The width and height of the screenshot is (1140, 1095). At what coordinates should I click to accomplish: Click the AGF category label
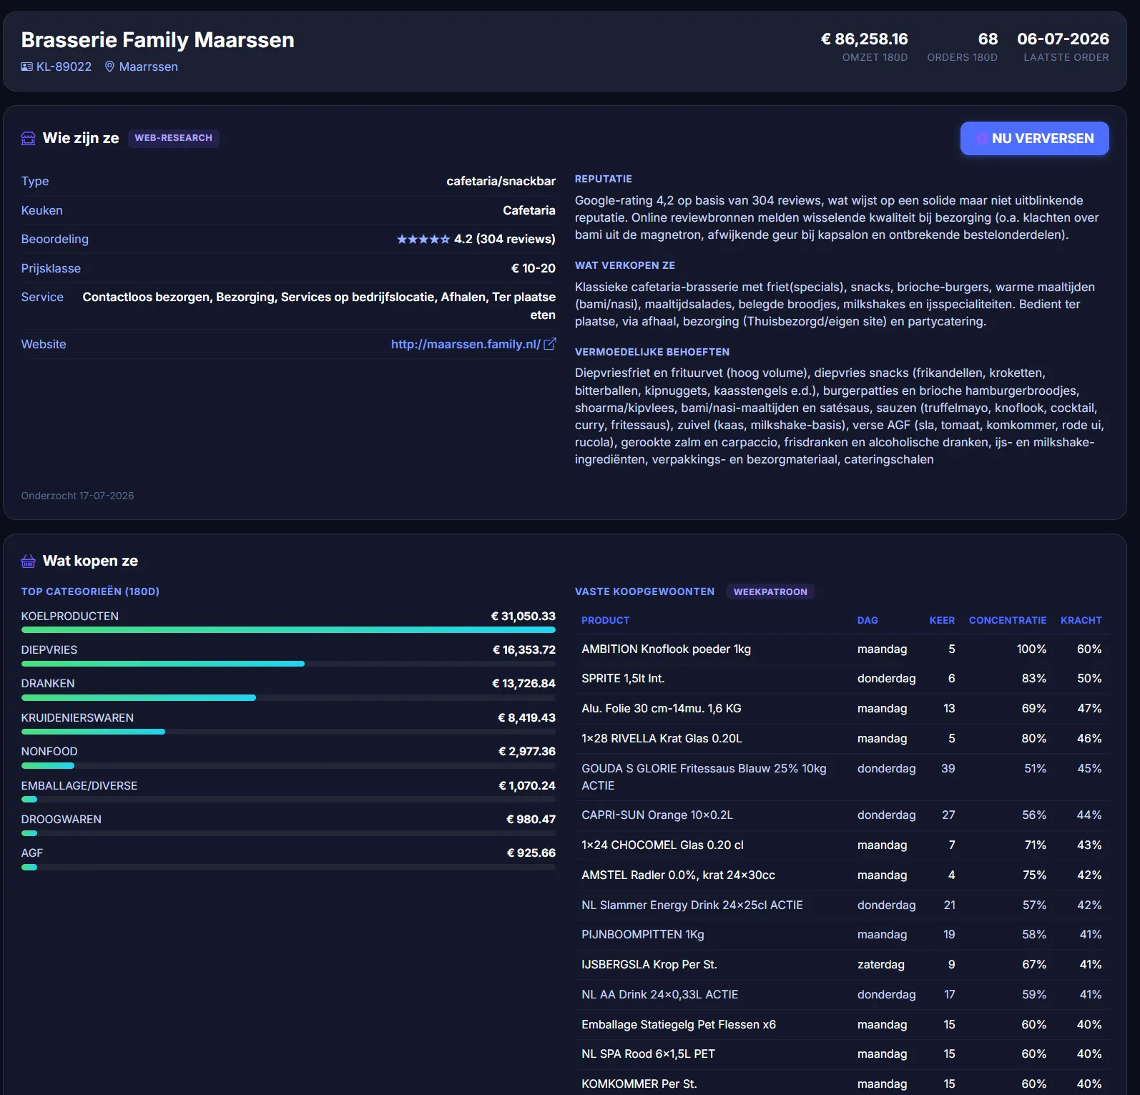31,853
